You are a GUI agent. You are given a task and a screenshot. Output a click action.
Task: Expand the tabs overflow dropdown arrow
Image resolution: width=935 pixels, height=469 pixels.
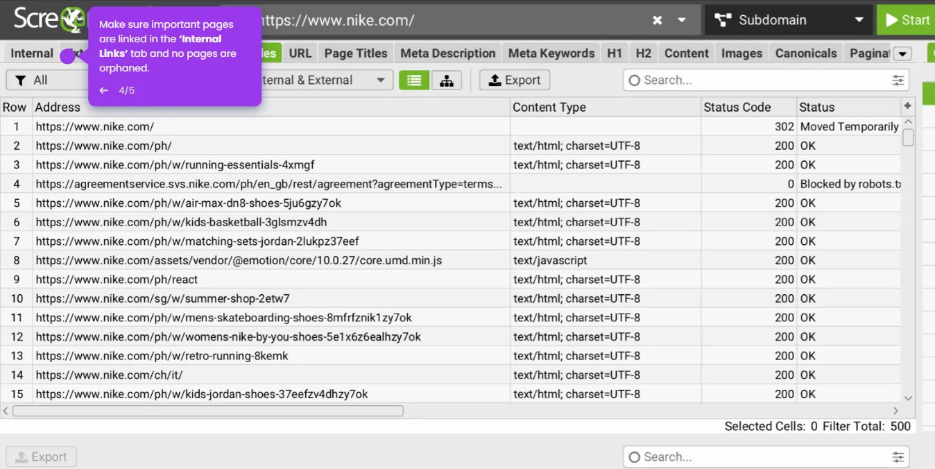pos(902,54)
